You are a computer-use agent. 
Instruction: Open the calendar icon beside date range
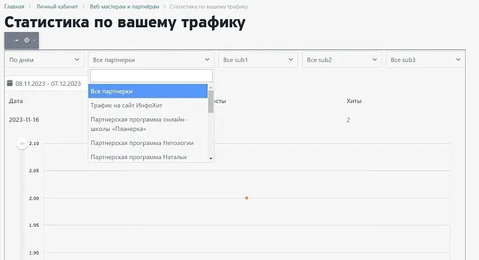10,83
